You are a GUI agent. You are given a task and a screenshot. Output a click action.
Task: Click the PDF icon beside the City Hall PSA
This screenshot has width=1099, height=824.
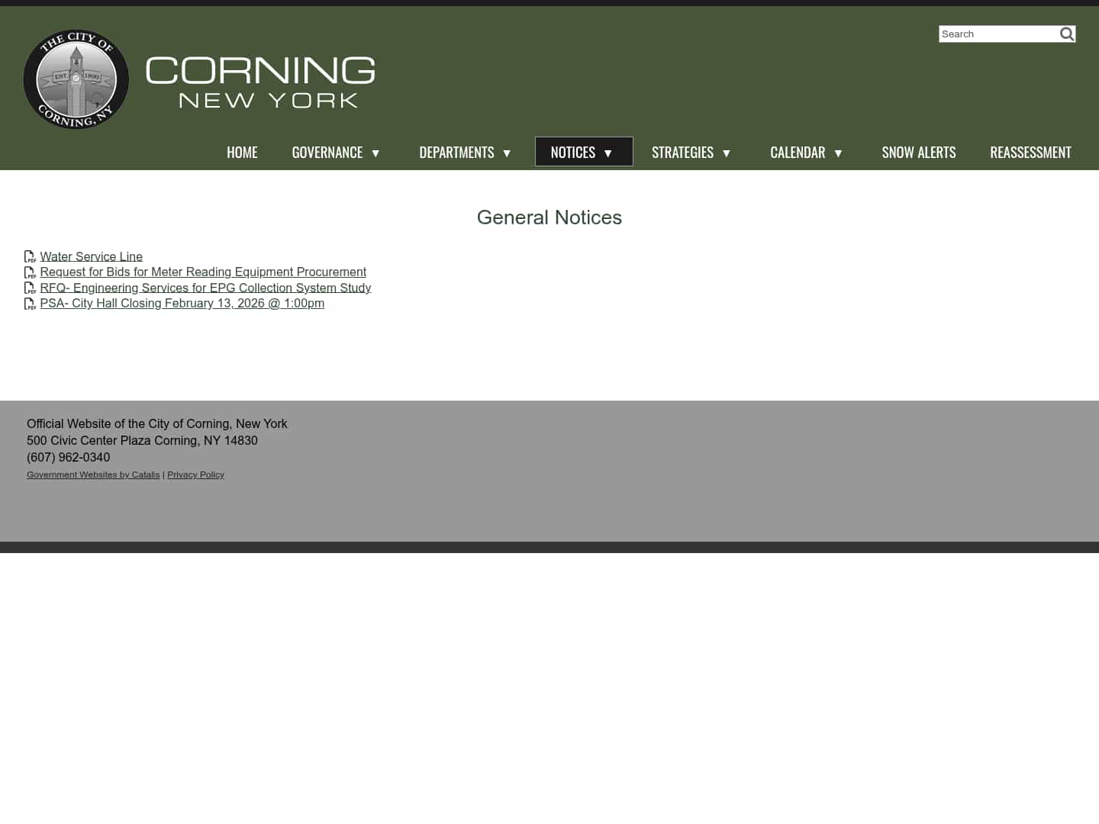(31, 304)
